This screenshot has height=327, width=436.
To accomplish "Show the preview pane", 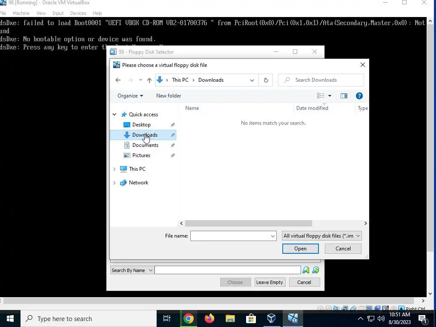I will [x=344, y=96].
